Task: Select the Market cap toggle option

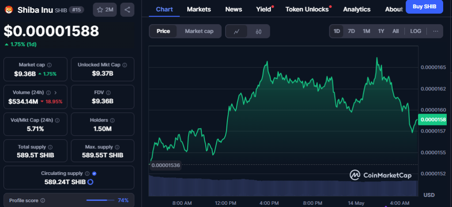Action: tap(199, 31)
